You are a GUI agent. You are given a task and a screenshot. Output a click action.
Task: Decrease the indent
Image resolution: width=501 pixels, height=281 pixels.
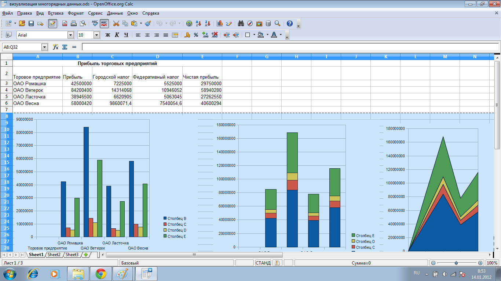[227, 35]
